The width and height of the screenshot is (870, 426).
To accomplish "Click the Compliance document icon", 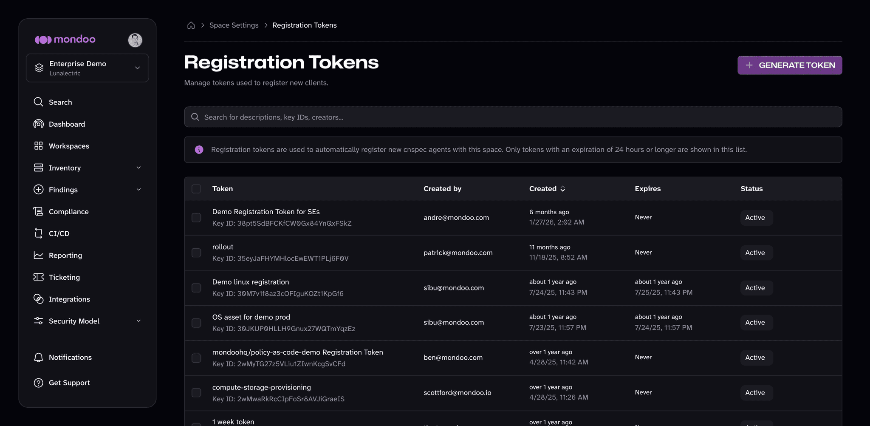I will tap(38, 211).
